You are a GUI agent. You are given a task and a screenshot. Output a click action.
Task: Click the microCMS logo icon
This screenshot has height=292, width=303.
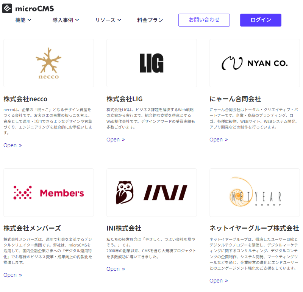(7, 8)
